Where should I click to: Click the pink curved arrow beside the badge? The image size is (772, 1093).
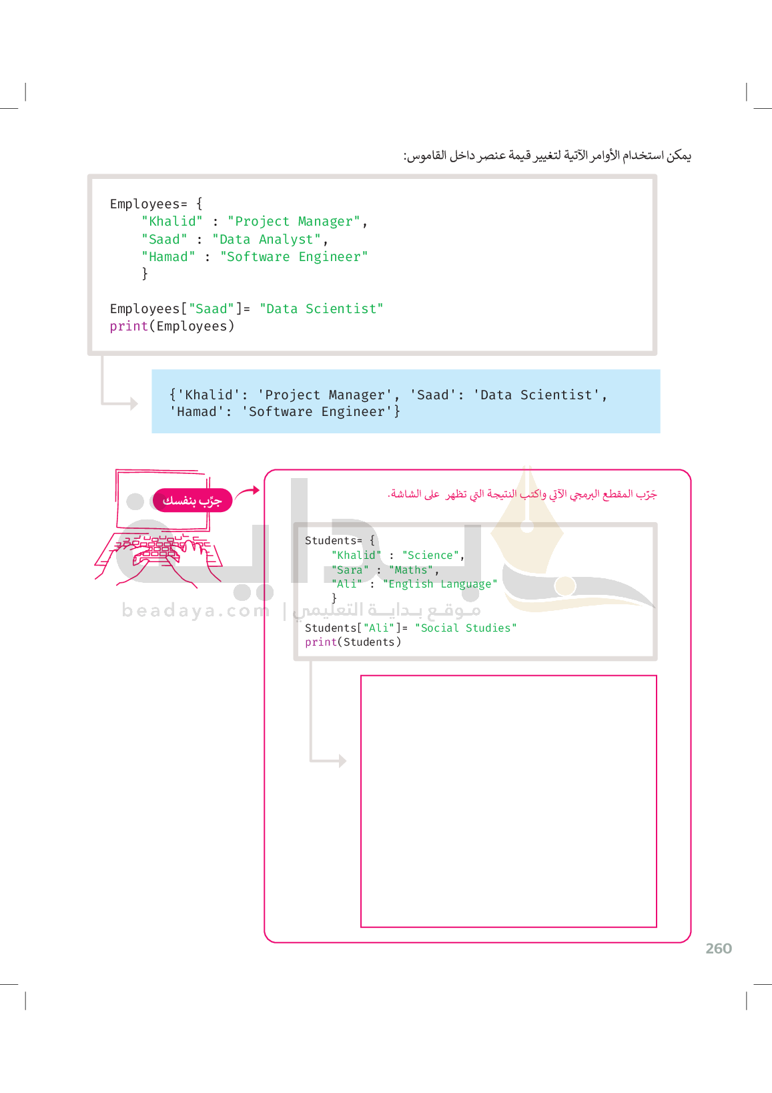(x=248, y=492)
